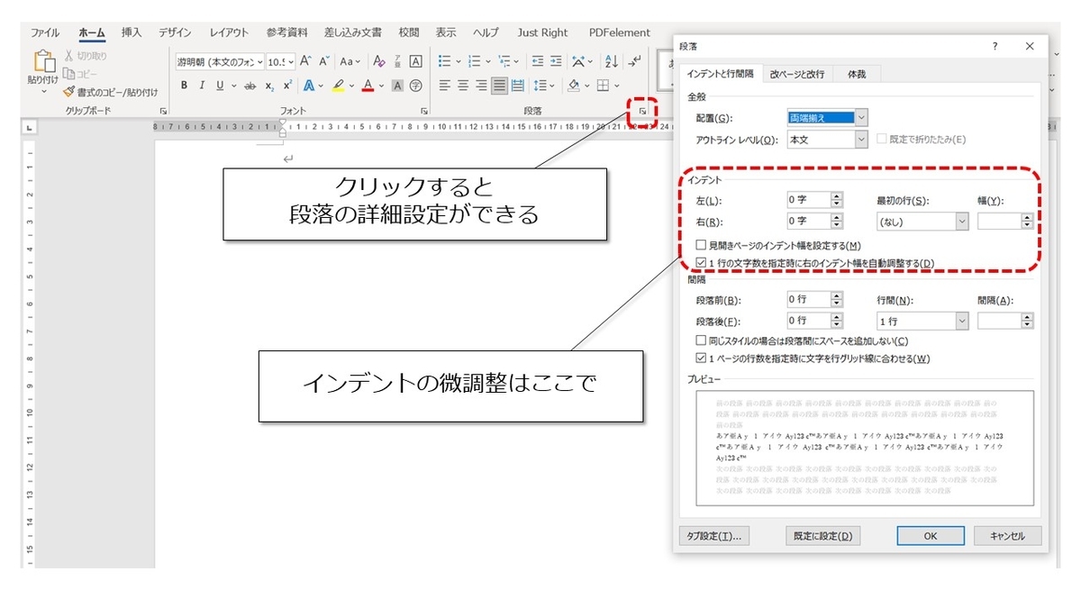This screenshot has width=1081, height=608.
Task: Toggle Bold formatting
Action: point(185,86)
